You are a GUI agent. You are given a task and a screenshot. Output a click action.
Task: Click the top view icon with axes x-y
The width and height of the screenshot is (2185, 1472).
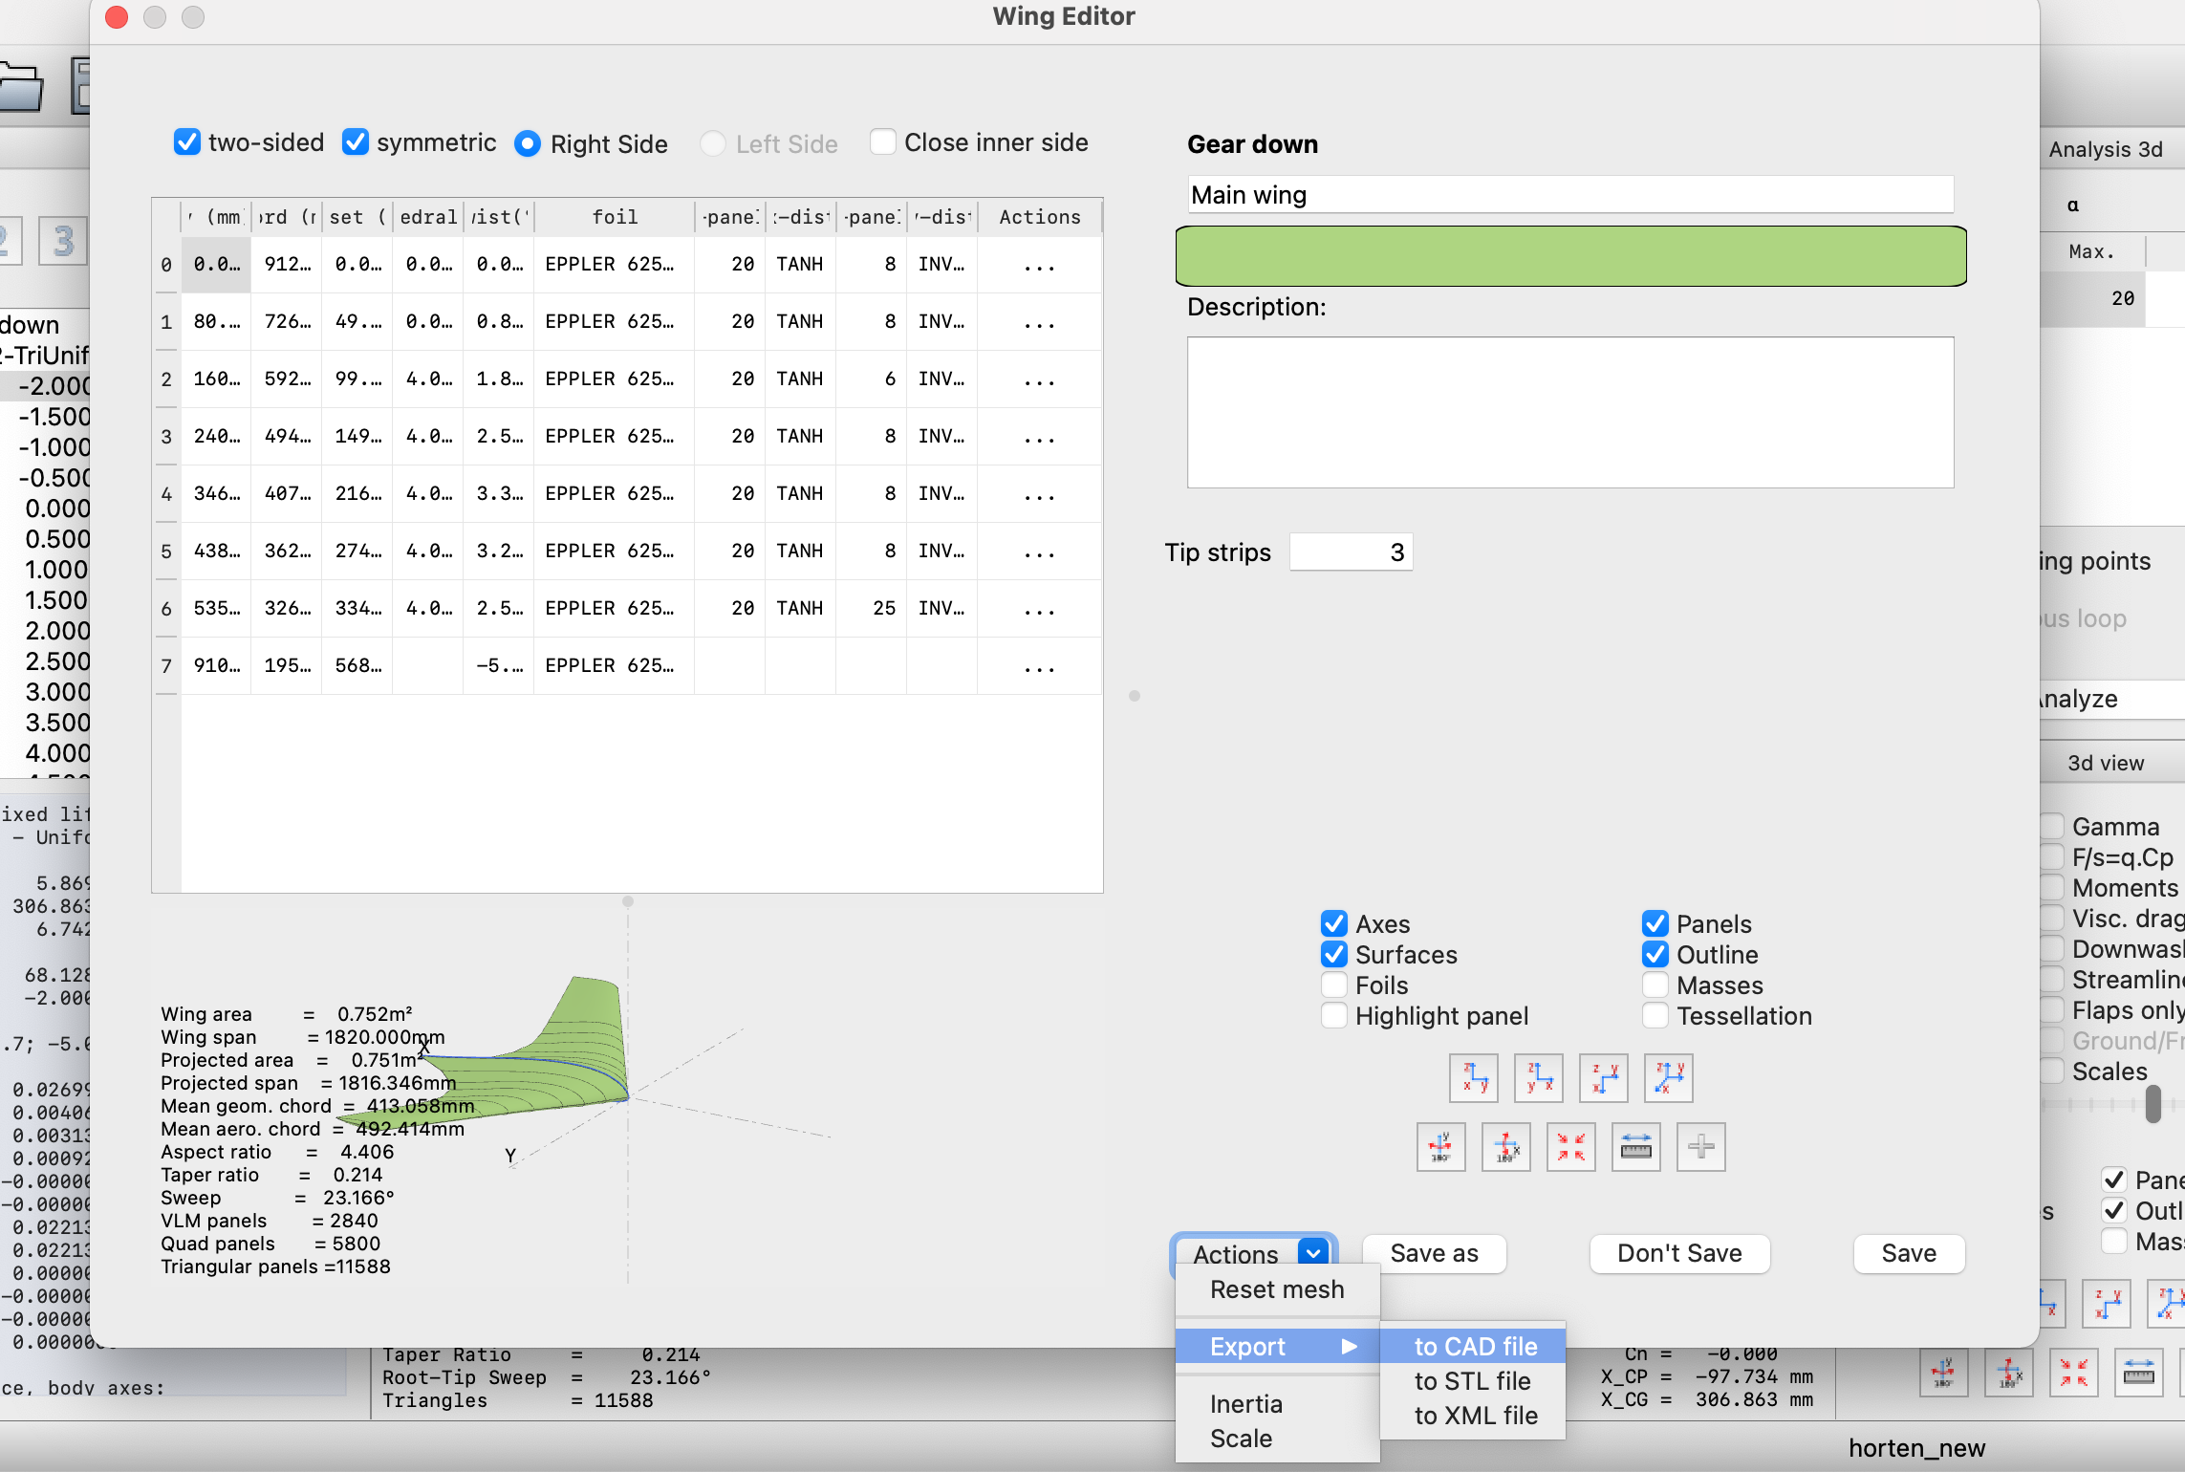tap(1603, 1078)
